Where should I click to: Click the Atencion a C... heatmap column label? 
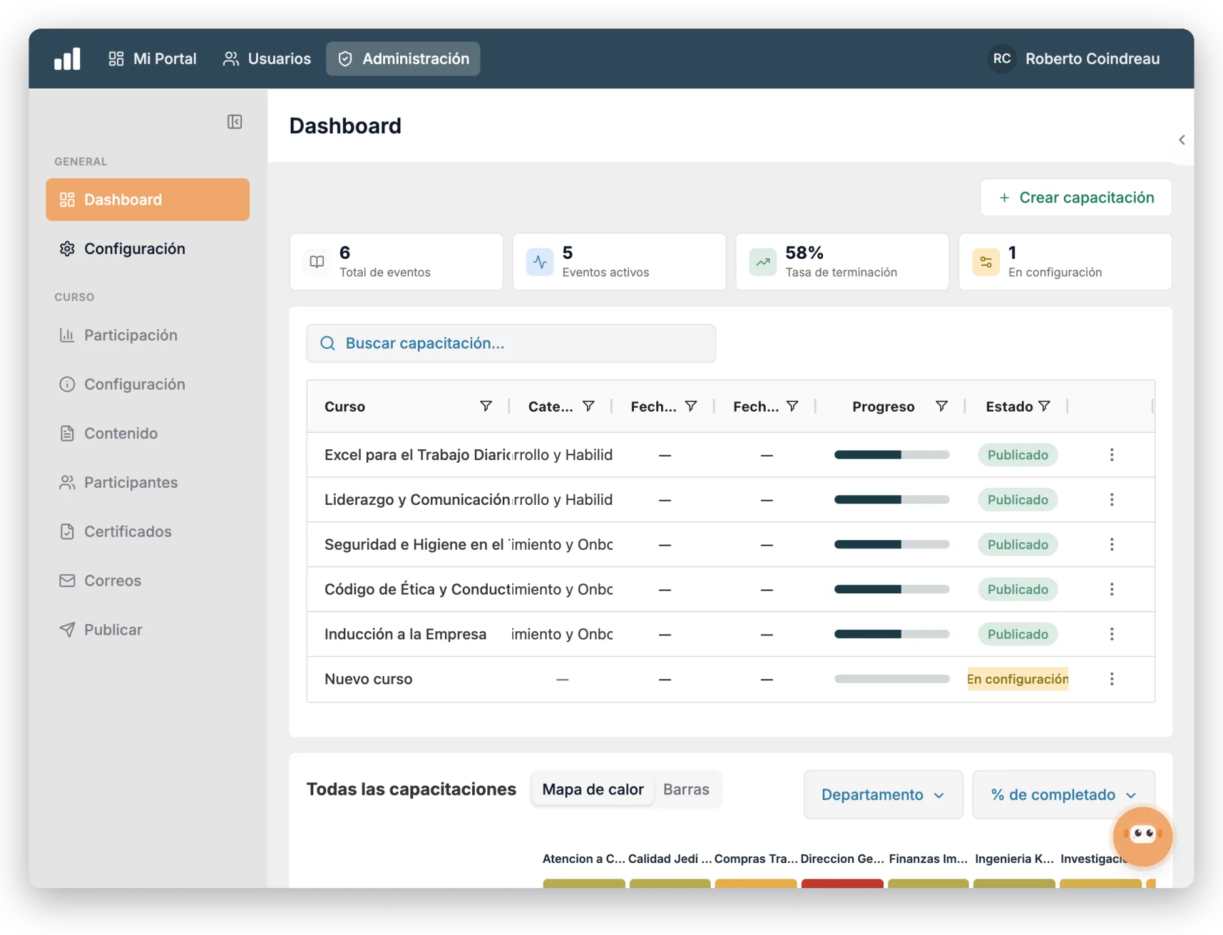[x=584, y=859]
